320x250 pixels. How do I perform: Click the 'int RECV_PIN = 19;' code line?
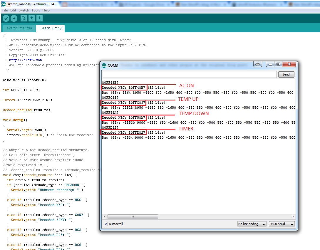pyautogui.click(x=21, y=90)
